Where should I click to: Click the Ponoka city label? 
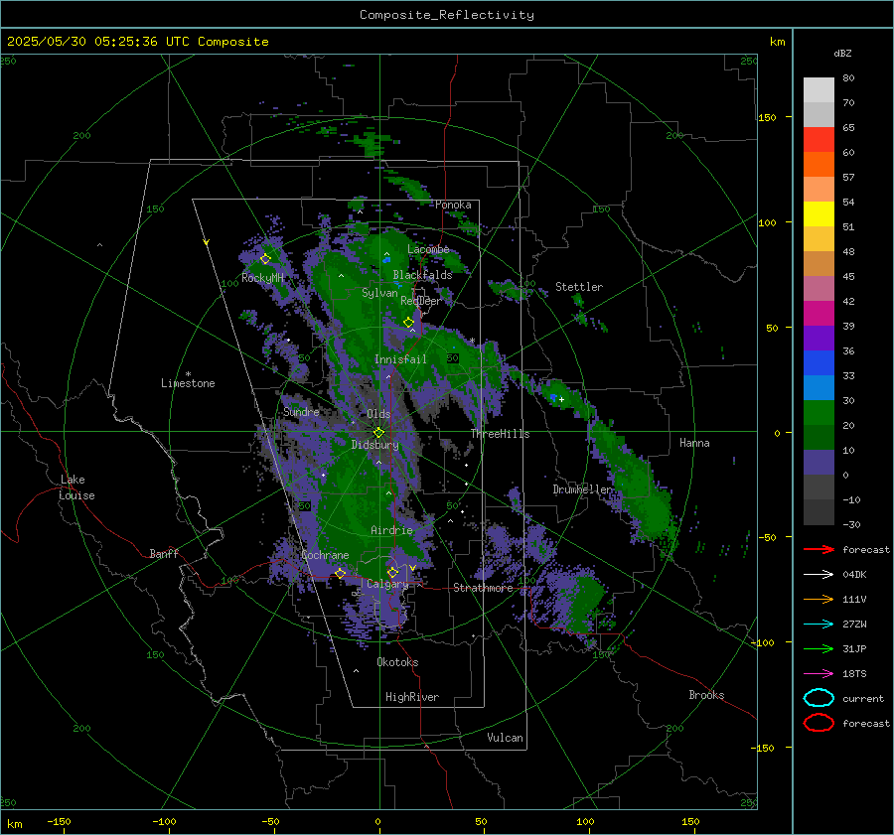point(453,205)
